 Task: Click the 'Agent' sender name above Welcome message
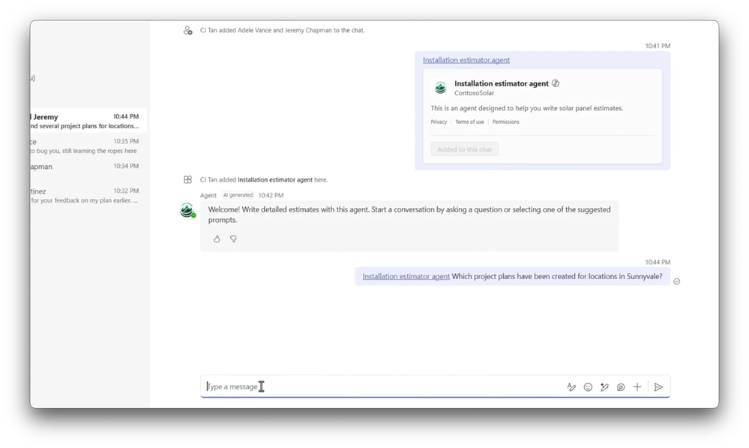click(x=208, y=195)
